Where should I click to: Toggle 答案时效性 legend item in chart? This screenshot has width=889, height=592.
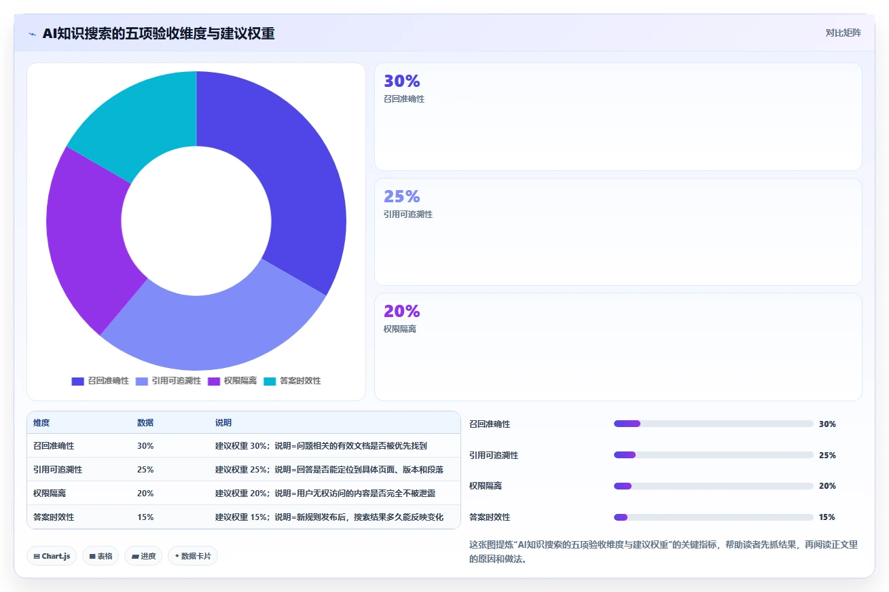click(292, 381)
